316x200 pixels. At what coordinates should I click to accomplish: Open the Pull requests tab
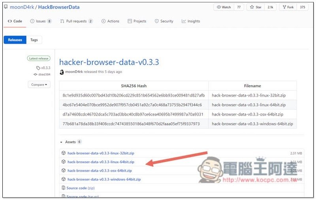(76, 21)
